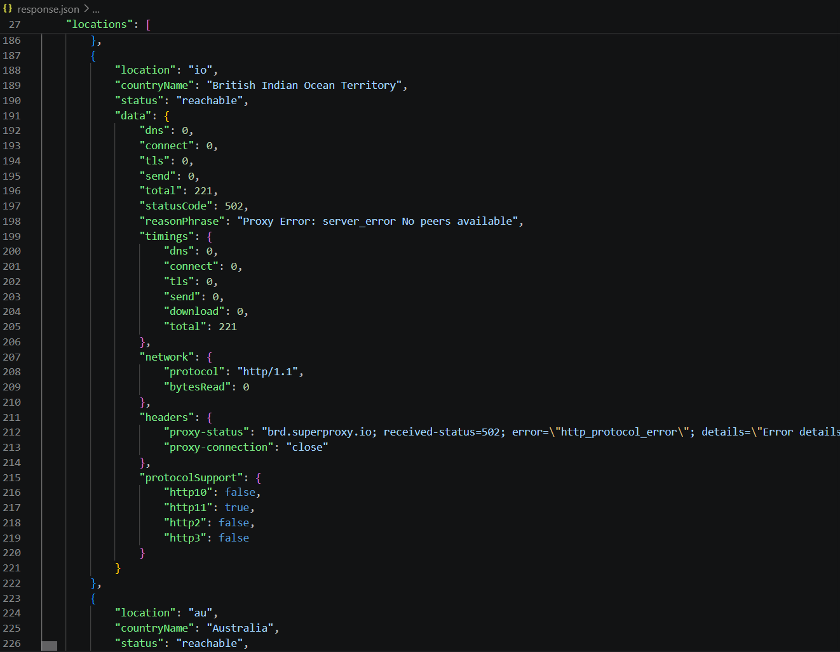The width and height of the screenshot is (840, 652).
Task: Click the "protocolSupport" key
Action: click(x=191, y=478)
